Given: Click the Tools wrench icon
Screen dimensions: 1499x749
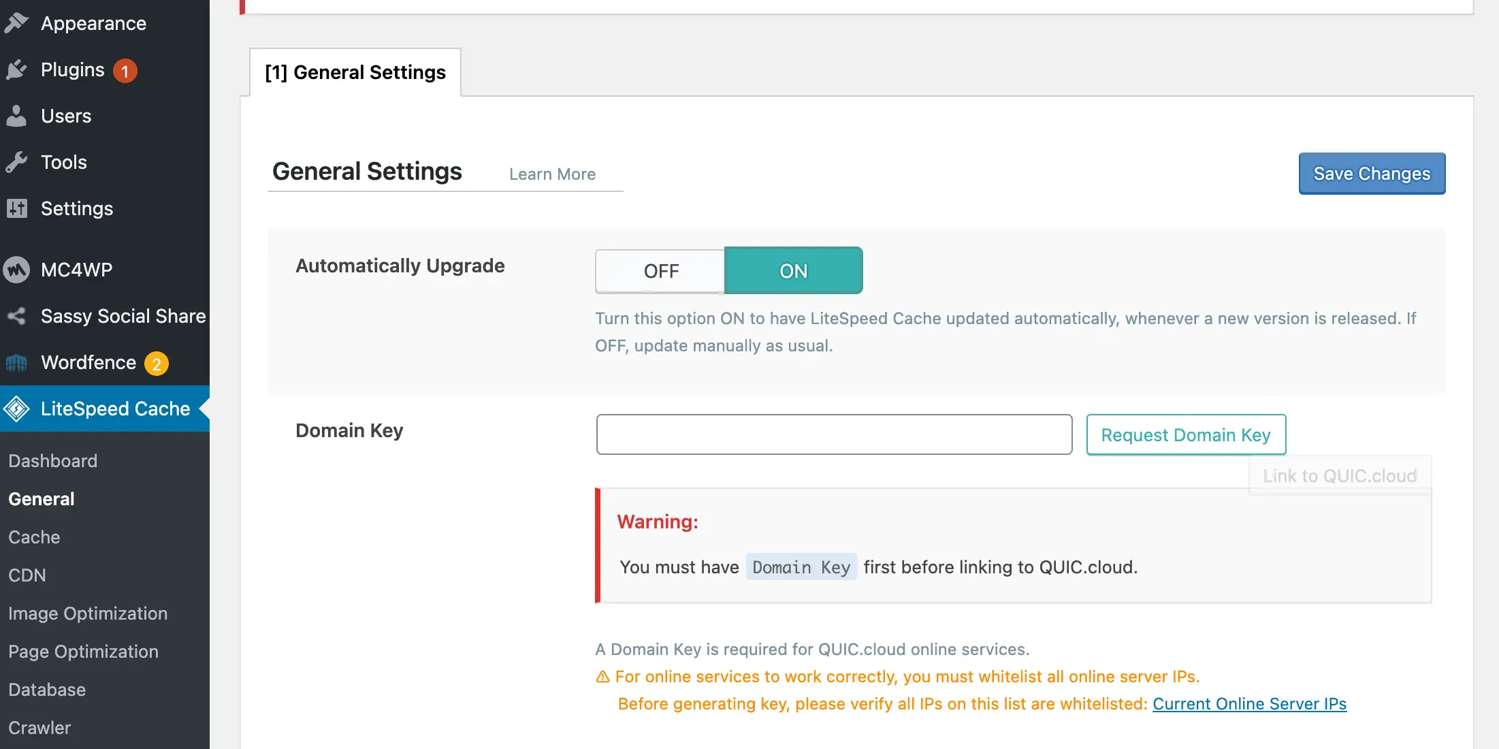Looking at the screenshot, I should [16, 162].
